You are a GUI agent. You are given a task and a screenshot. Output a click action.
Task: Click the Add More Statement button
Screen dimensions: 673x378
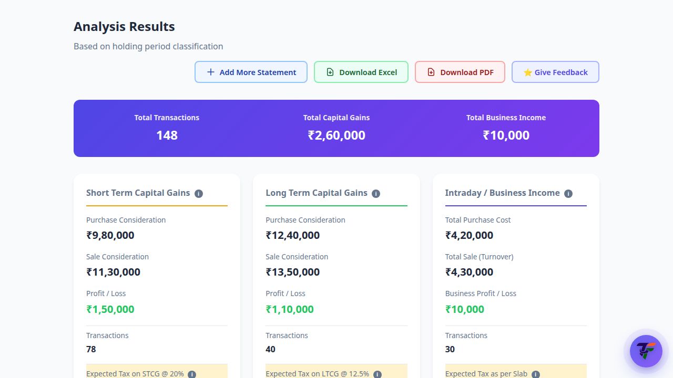(251, 72)
